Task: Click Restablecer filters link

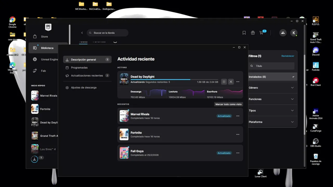Action: pyautogui.click(x=288, y=56)
